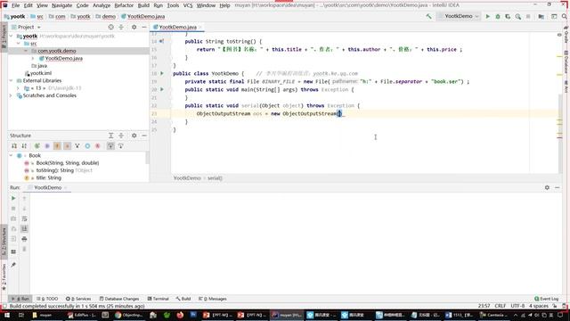The width and height of the screenshot is (570, 321).
Task: Open Run panel settings gear
Action: click(x=547, y=187)
